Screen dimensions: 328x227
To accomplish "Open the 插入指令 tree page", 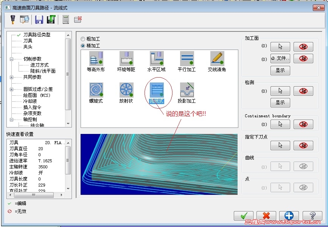I will pyautogui.click(x=32, y=107).
